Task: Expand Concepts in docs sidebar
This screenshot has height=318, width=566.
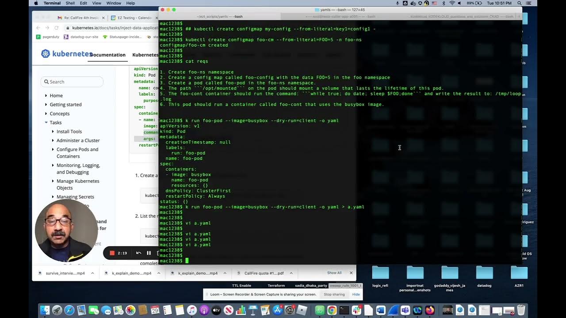Action: coord(46,114)
